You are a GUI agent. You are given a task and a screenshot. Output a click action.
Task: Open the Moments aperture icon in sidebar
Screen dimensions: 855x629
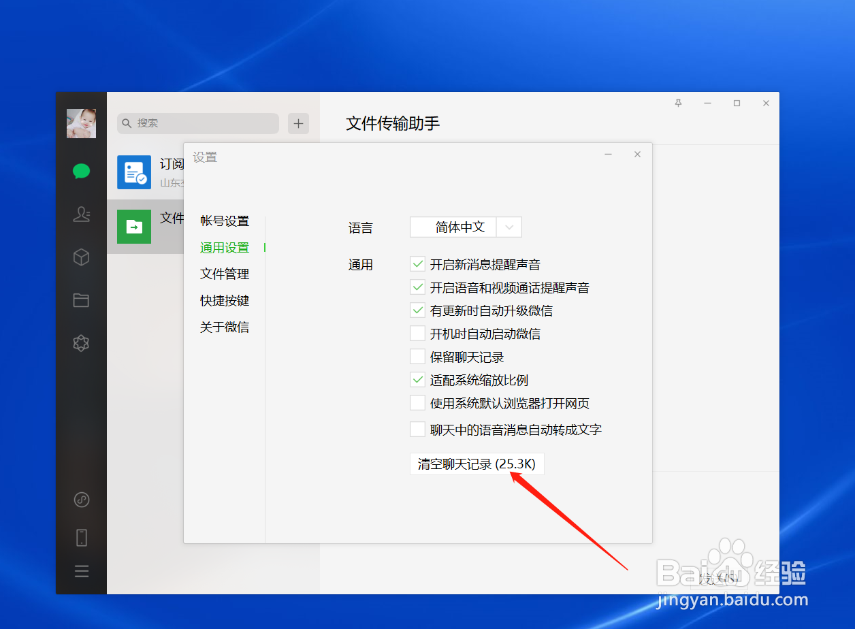click(x=82, y=343)
